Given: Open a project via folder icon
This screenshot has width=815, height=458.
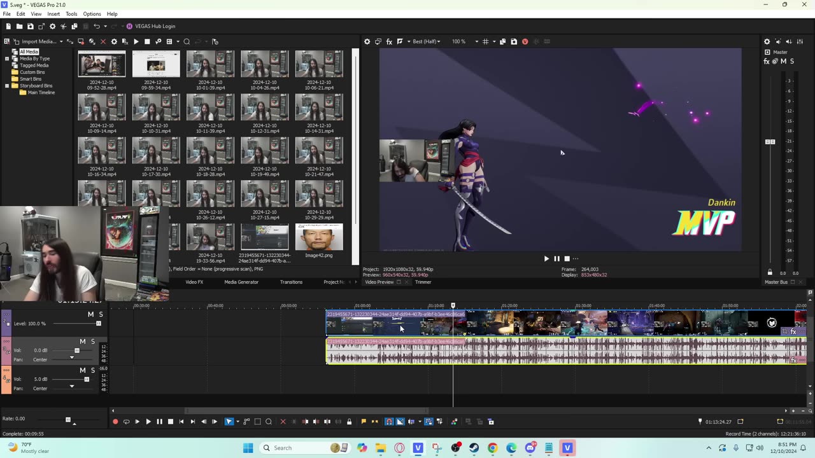Looking at the screenshot, I should click(x=19, y=26).
